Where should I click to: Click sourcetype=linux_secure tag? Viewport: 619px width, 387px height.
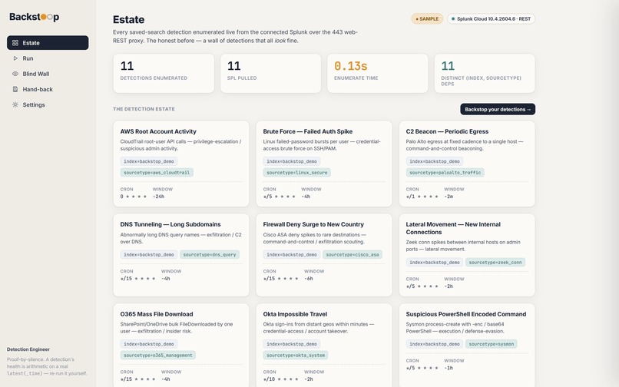(x=297, y=173)
